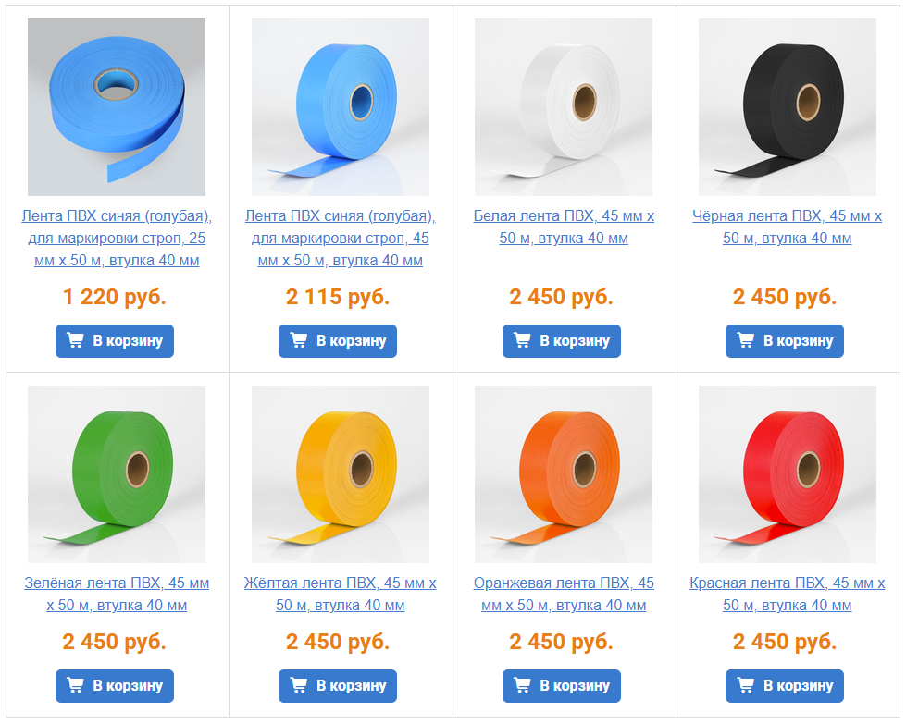Click cart icon for black PVC tape

745,340
